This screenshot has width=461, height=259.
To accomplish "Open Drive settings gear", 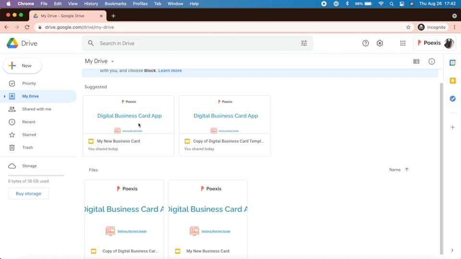I will [380, 43].
